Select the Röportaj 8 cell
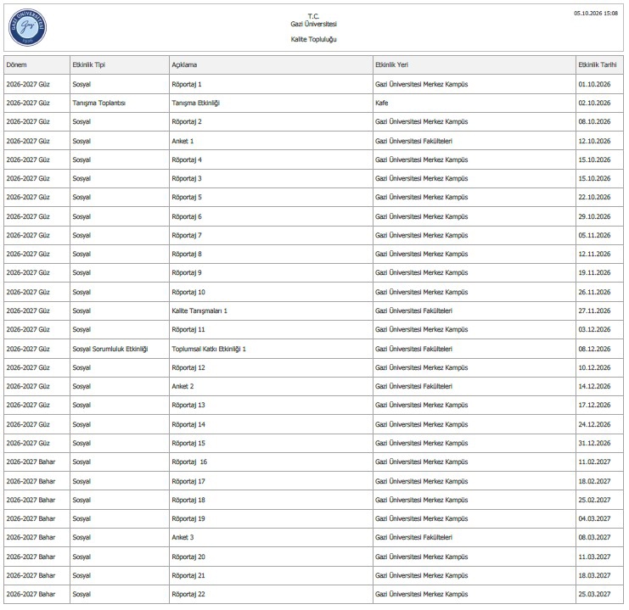 (271, 254)
